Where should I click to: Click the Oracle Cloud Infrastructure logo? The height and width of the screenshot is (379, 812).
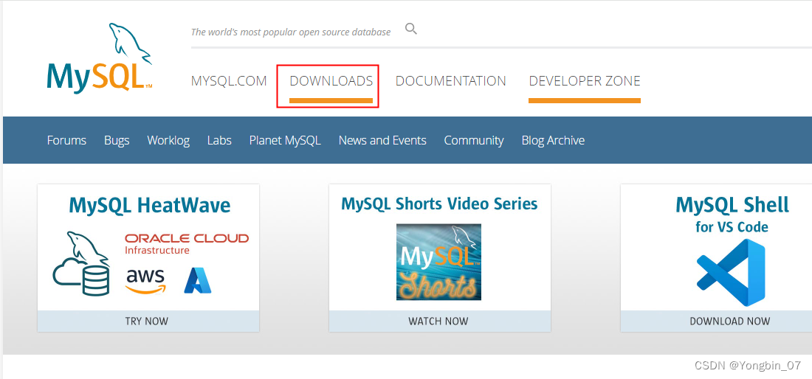click(187, 243)
